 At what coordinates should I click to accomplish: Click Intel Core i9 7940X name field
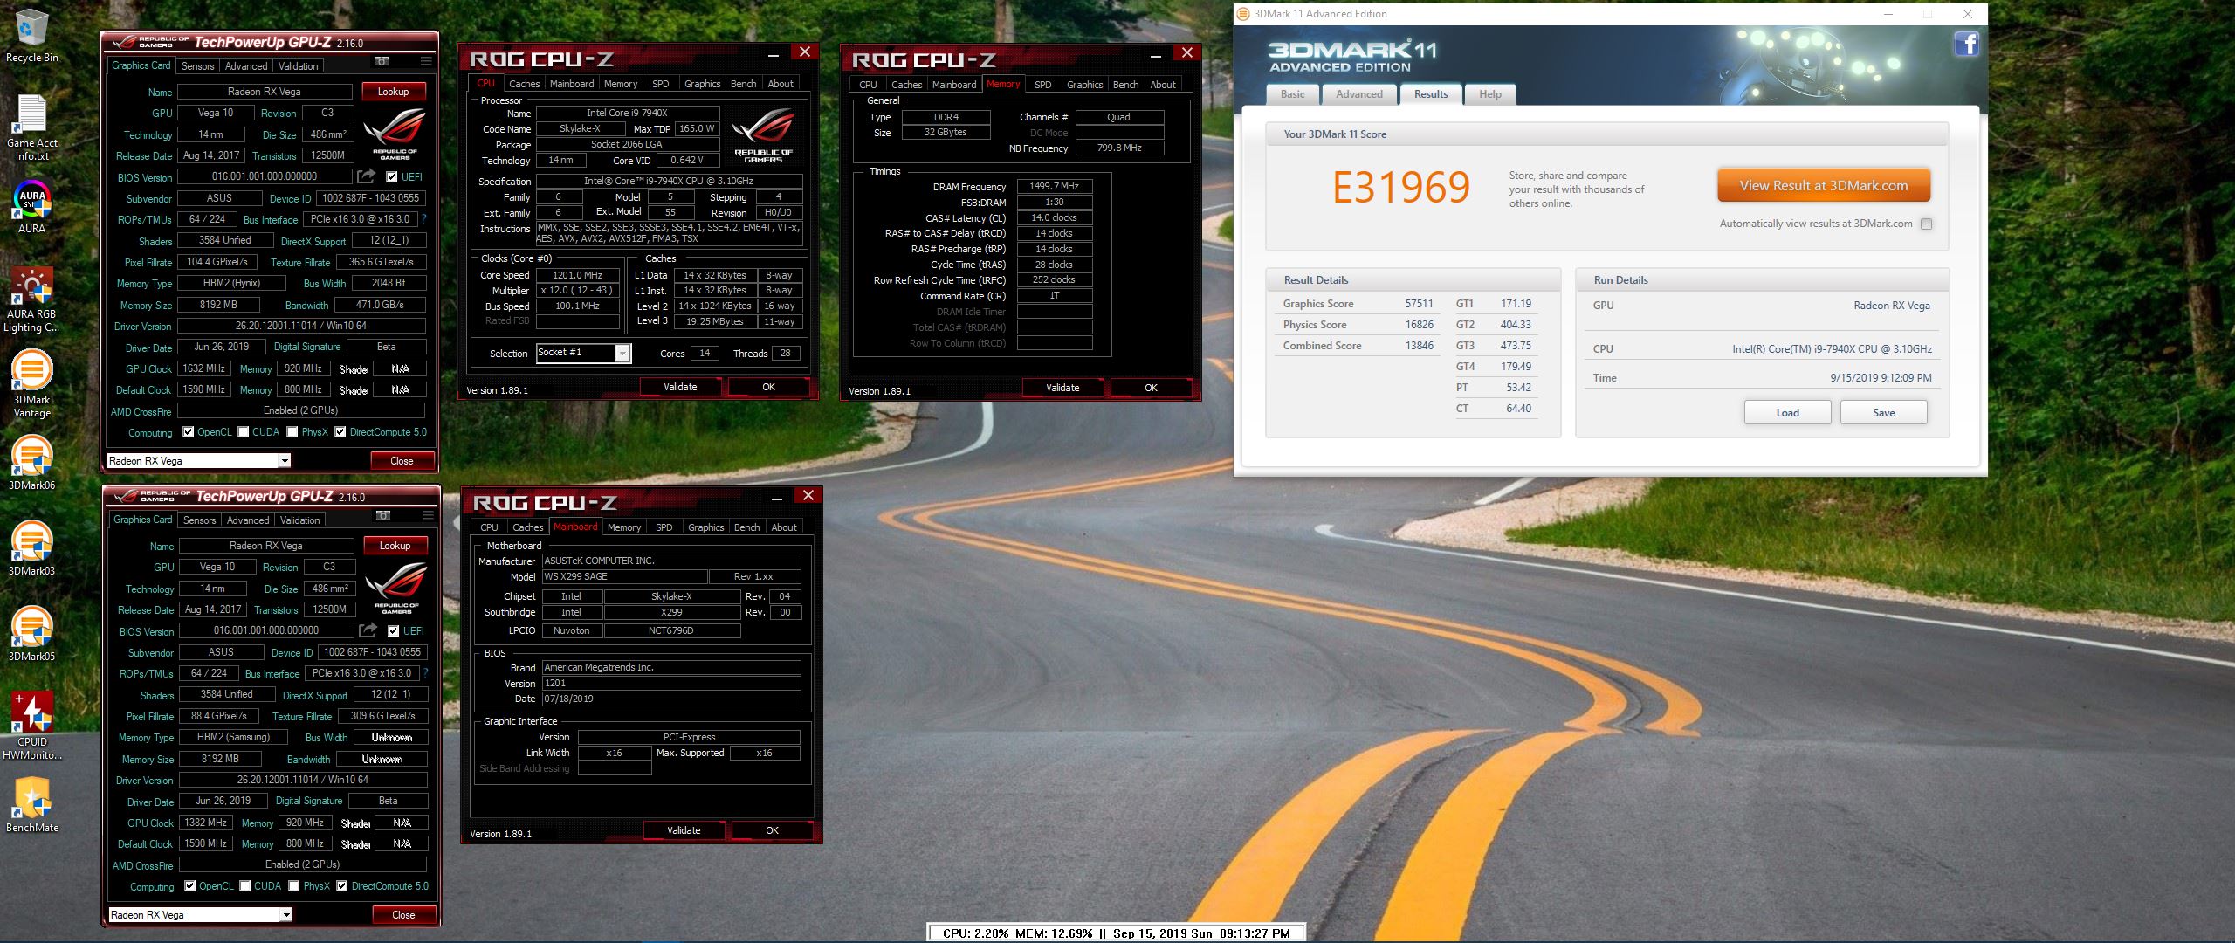(627, 113)
